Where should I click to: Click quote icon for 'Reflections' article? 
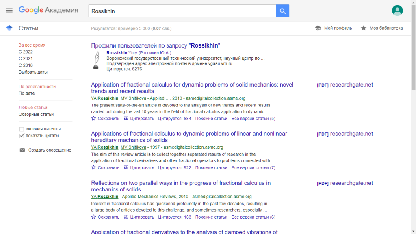click(126, 217)
